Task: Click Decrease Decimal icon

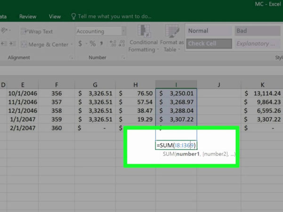Action: click(121, 44)
